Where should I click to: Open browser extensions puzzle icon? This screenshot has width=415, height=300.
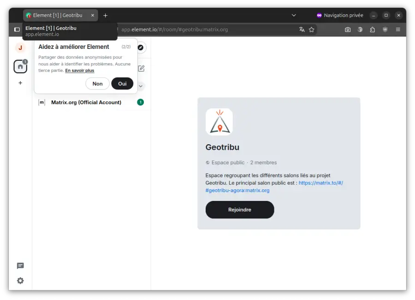373,29
